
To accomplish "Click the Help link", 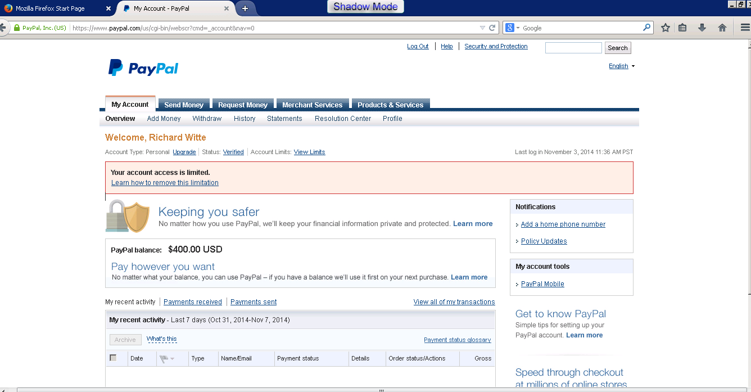I will click(447, 46).
